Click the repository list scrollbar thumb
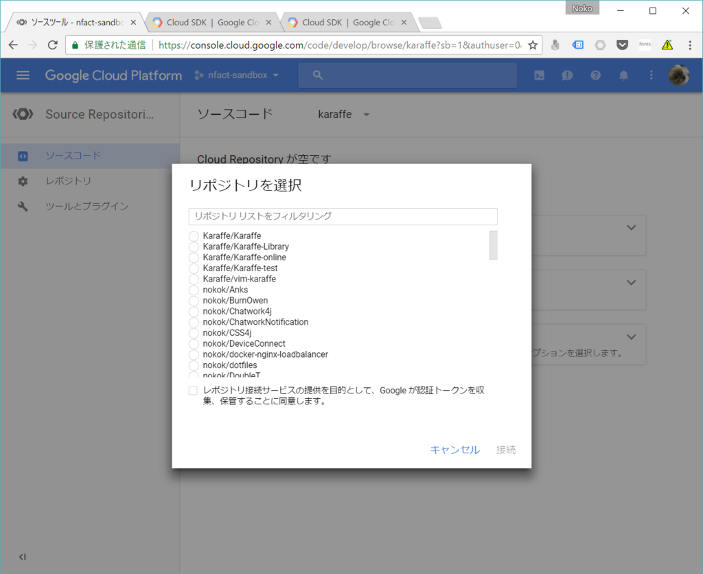Viewport: 703px width, 574px height. pyautogui.click(x=493, y=245)
